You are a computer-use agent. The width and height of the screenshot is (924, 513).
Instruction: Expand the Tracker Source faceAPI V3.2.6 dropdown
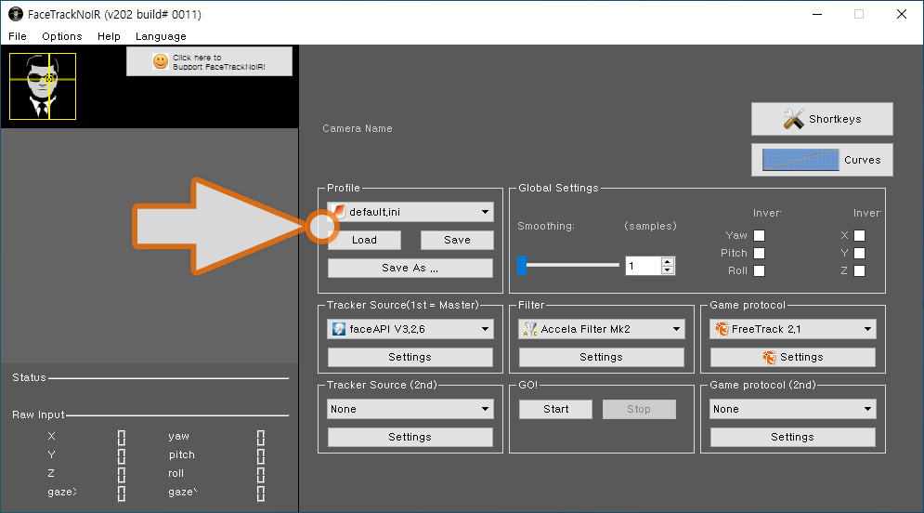pyautogui.click(x=485, y=329)
